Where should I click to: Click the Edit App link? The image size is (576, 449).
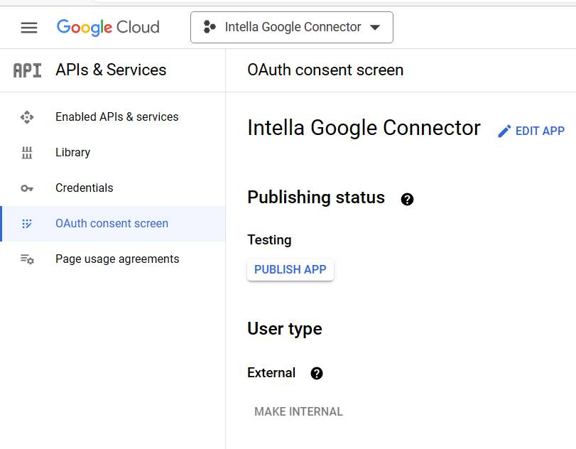point(531,131)
